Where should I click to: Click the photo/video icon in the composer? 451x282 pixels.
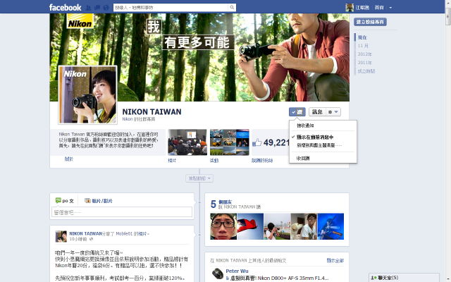coord(87,200)
